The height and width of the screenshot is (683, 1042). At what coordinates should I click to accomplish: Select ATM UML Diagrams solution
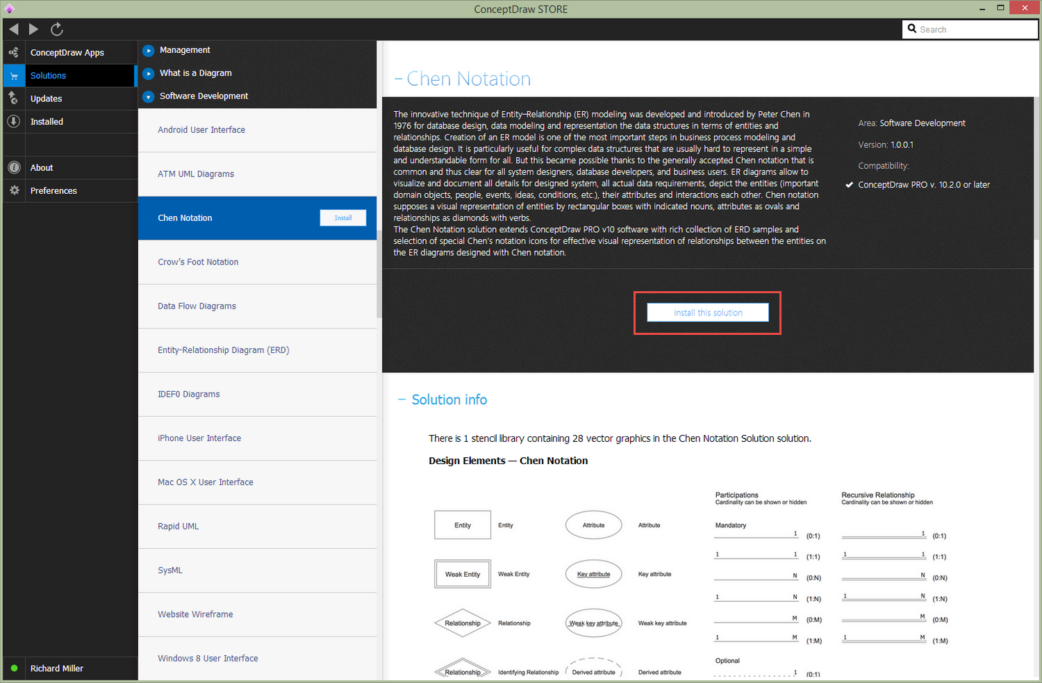click(x=257, y=174)
